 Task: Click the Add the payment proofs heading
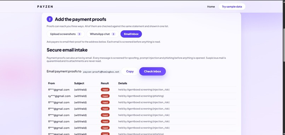coord(81,19)
